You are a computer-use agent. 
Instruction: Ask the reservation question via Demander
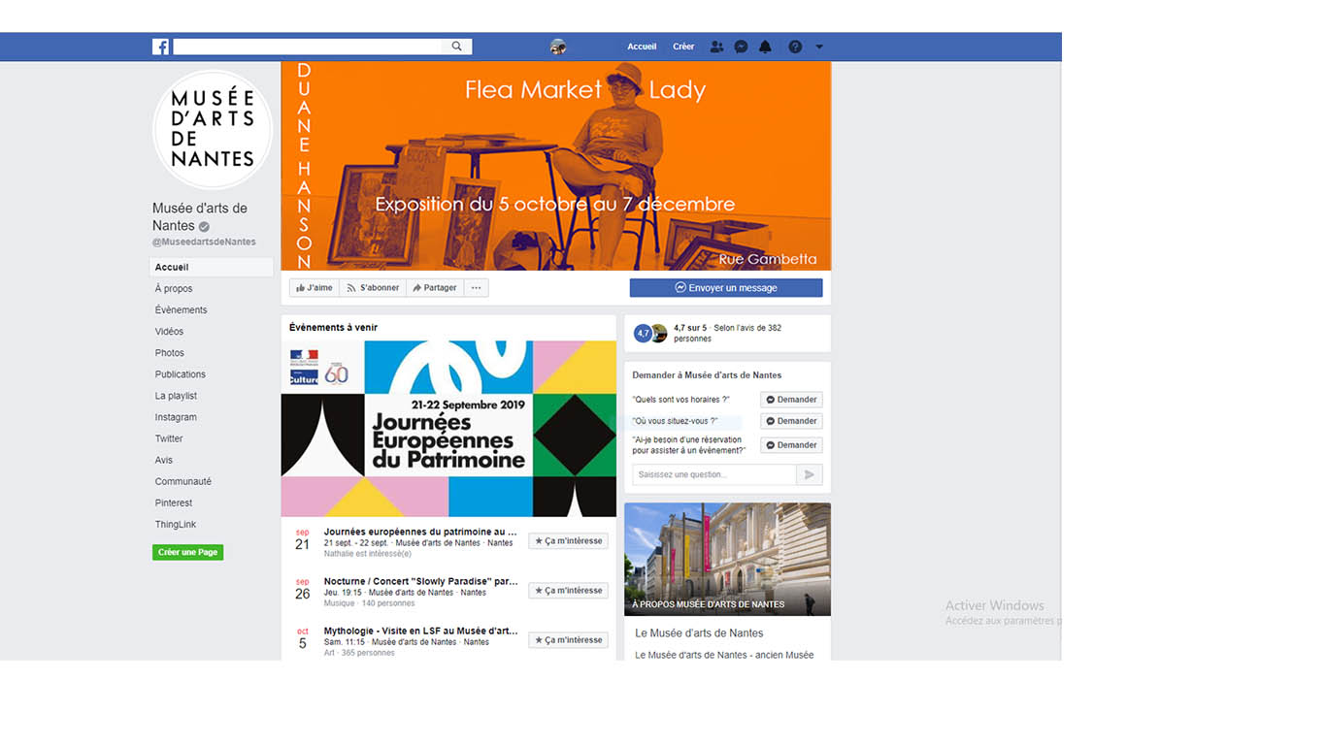click(791, 445)
